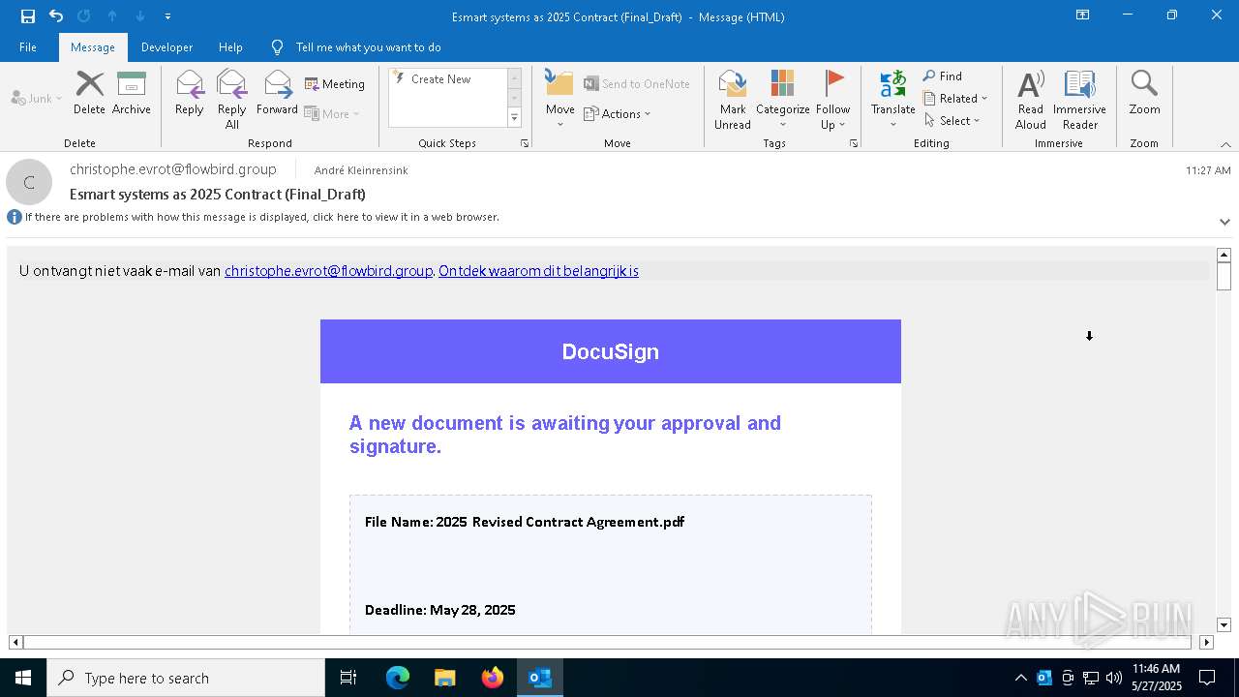Click Ontdek waarom dit belangrijk is link
1239x697 pixels.
click(538, 271)
